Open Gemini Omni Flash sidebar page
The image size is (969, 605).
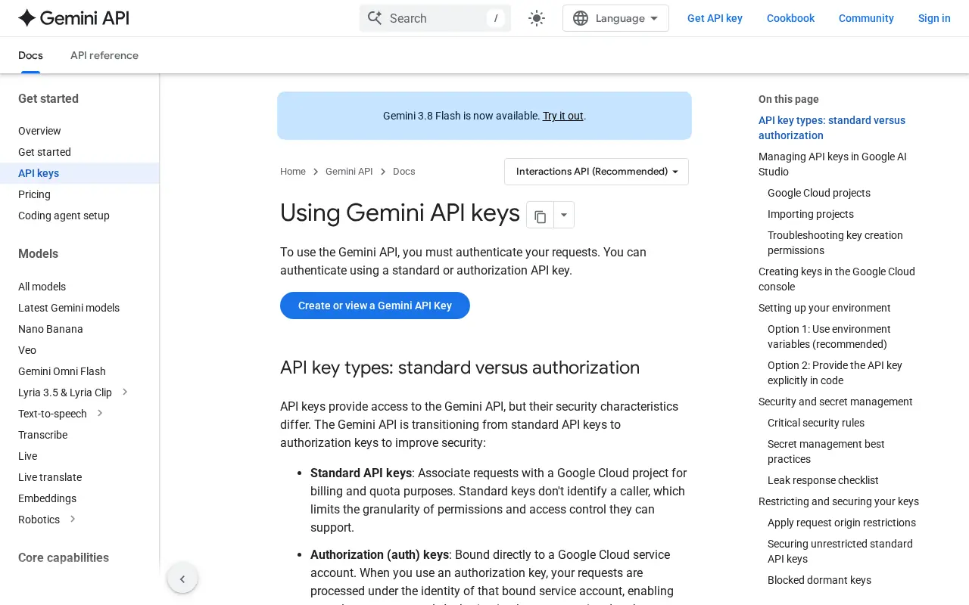tap(62, 371)
